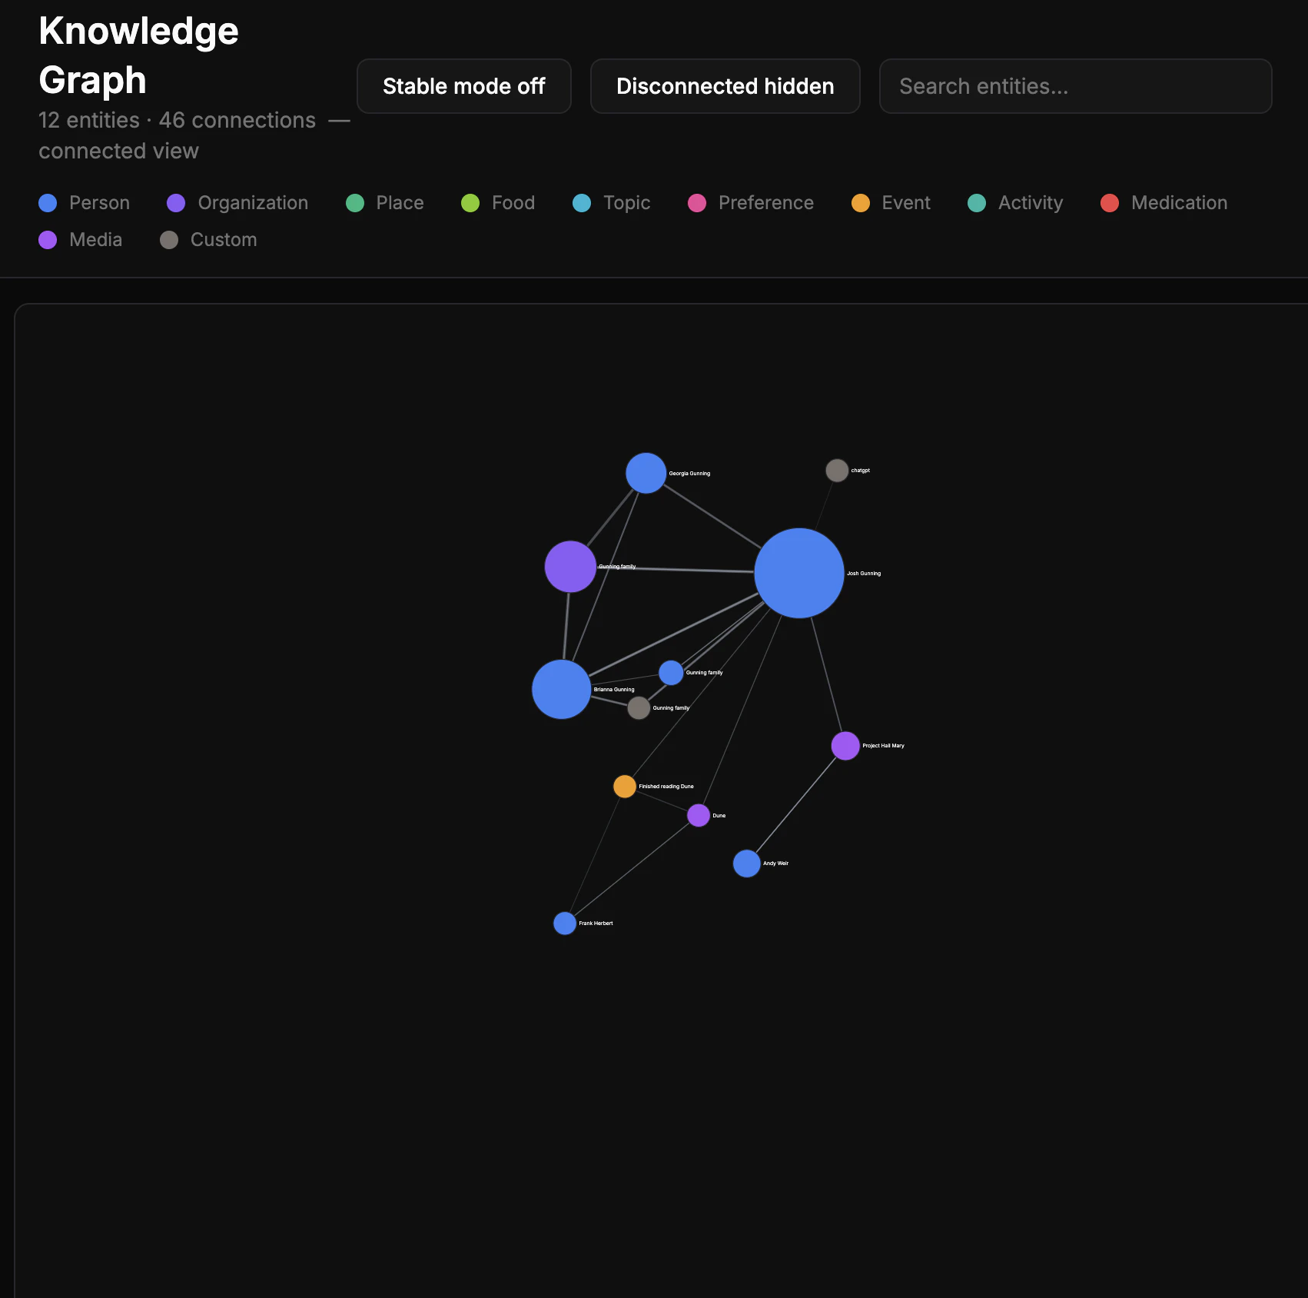Image resolution: width=1308 pixels, height=1298 pixels.
Task: Click the Event legend orange dot
Action: (x=861, y=203)
